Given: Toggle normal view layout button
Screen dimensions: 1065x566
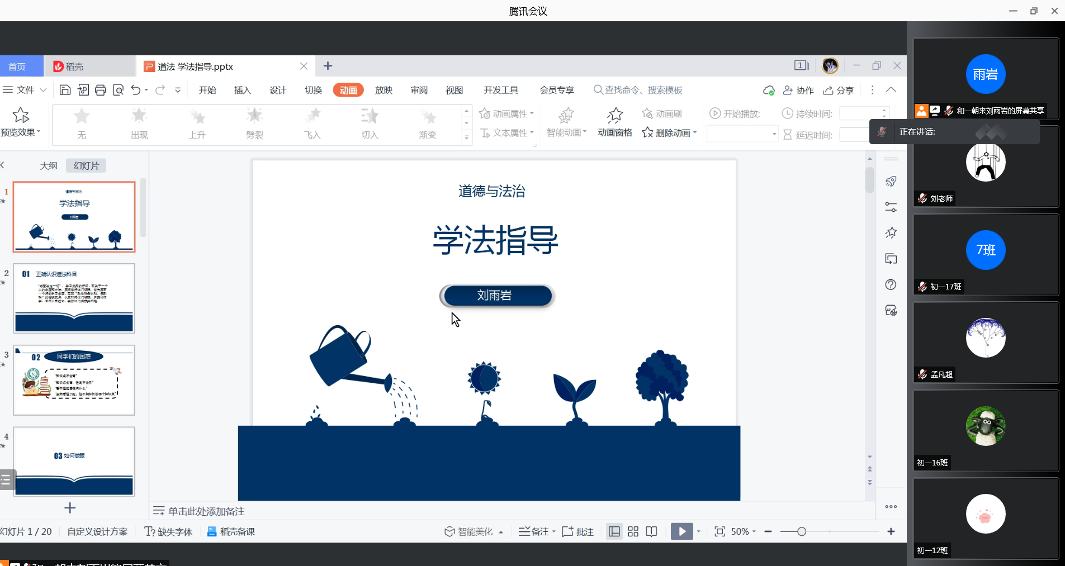Looking at the screenshot, I should point(614,531).
